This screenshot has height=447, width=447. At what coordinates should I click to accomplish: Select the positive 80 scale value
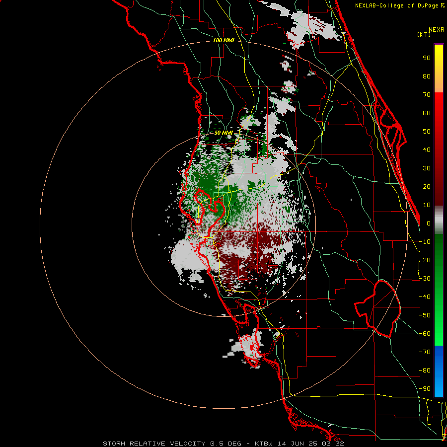(x=427, y=76)
